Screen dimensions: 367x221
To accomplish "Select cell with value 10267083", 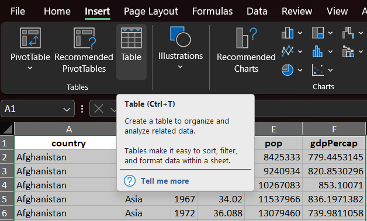I will click(x=279, y=185).
